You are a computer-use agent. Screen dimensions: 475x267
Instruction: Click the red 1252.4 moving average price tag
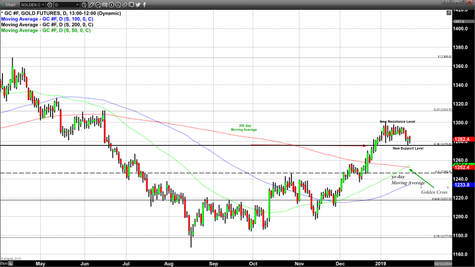coord(461,168)
